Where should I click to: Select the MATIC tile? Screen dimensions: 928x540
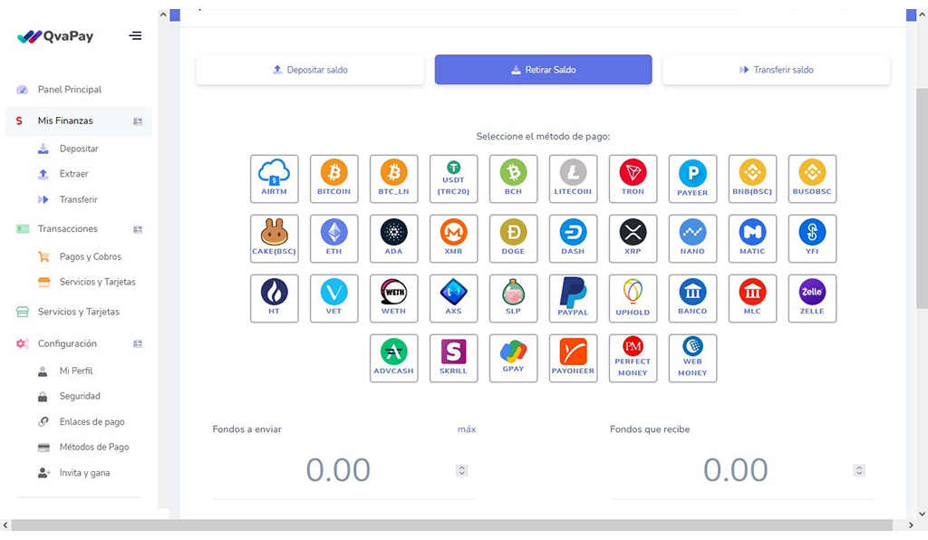752,238
